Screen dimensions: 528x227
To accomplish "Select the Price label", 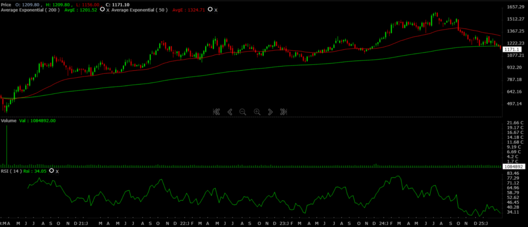I will tap(6, 5).
